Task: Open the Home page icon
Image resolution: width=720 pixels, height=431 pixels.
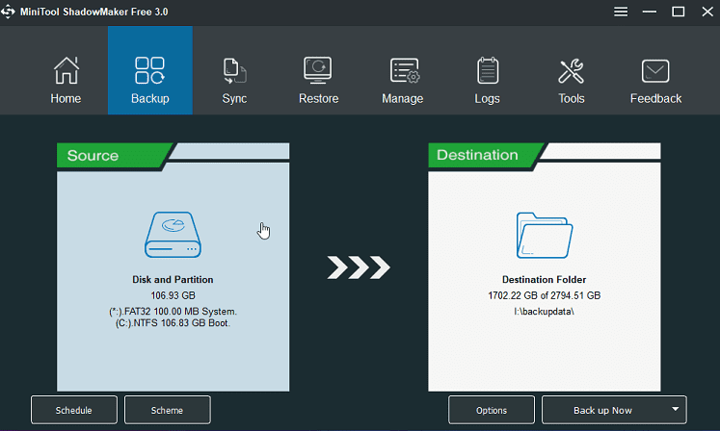Action: coord(67,70)
